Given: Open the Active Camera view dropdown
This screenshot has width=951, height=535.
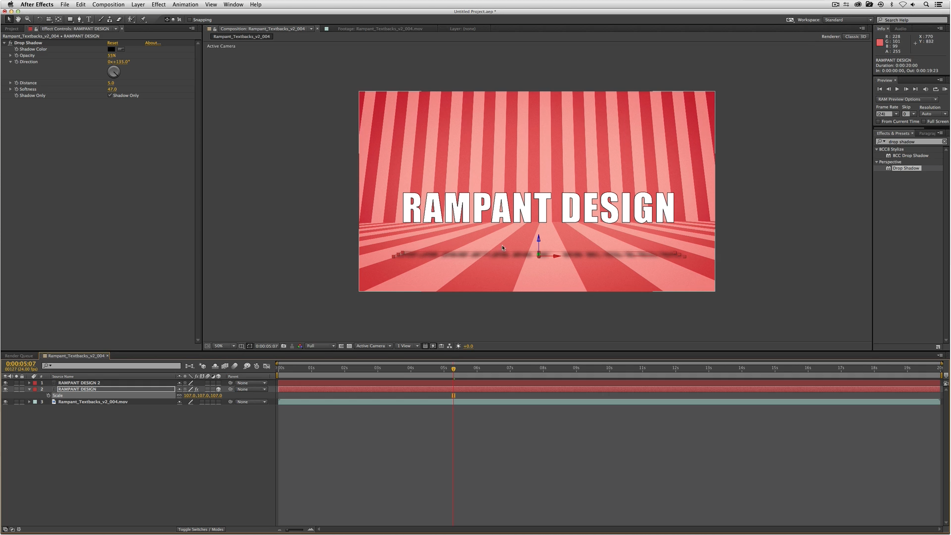Looking at the screenshot, I should pyautogui.click(x=373, y=346).
